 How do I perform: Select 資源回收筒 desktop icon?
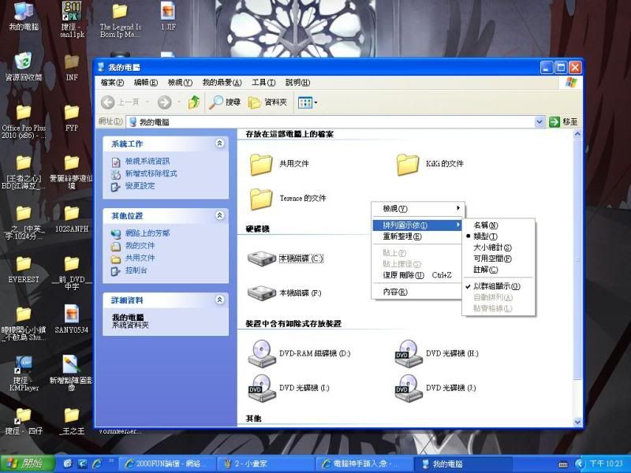click(24, 67)
